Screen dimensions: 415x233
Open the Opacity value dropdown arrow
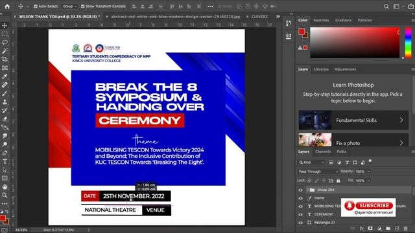tap(369, 172)
